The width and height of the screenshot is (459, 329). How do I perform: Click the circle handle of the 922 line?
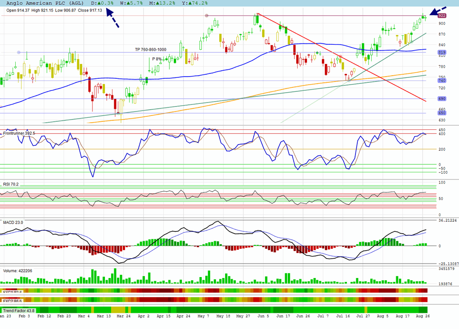(x=207, y=16)
